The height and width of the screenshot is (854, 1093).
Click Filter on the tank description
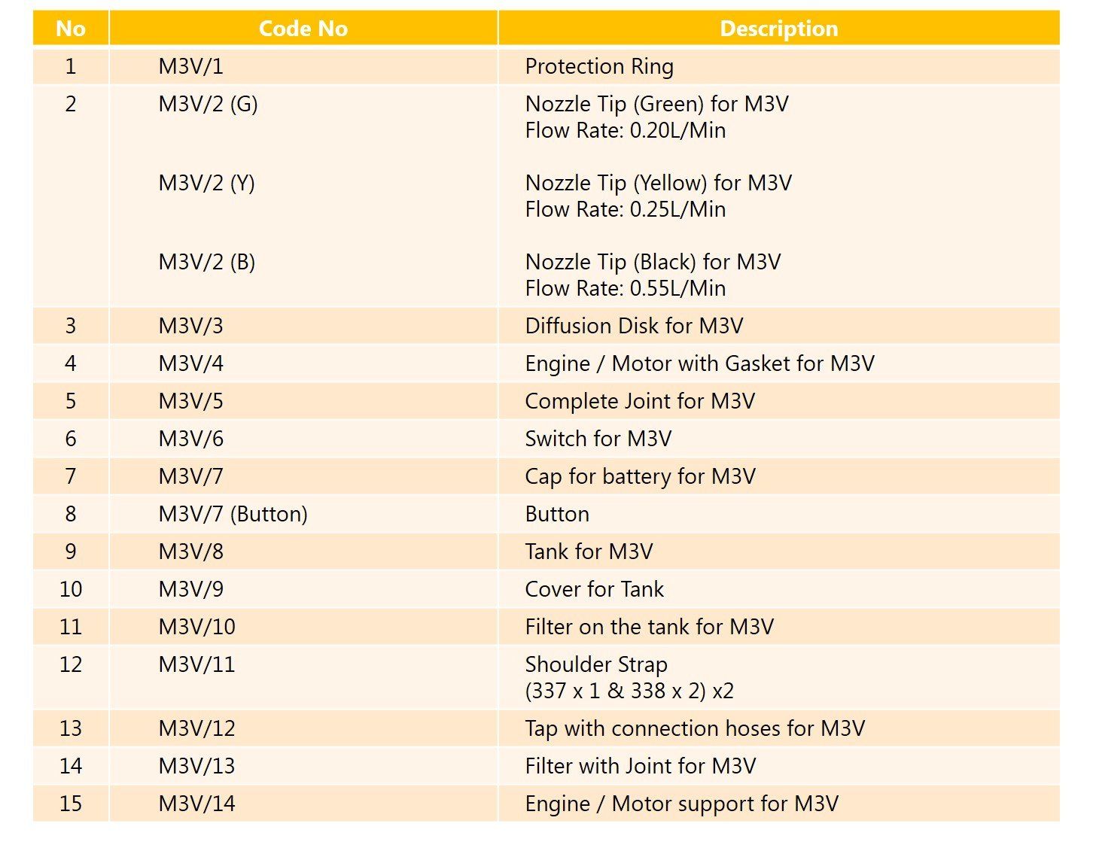coord(650,627)
